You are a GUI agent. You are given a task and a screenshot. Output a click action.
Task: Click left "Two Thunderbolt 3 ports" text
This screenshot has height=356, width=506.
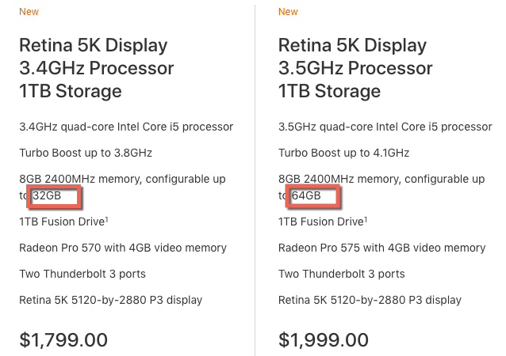tap(82, 274)
